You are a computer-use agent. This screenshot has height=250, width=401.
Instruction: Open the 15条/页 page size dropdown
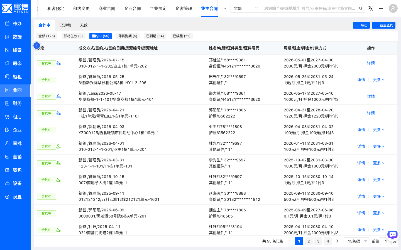pos(356,241)
